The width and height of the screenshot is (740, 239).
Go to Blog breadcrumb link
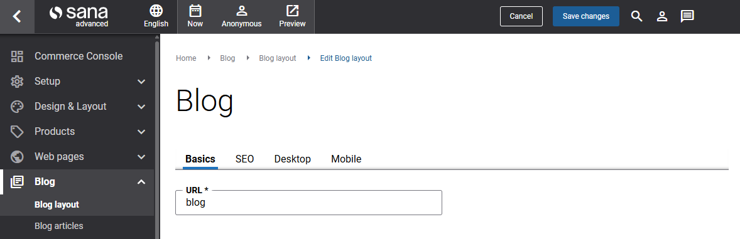coord(227,58)
